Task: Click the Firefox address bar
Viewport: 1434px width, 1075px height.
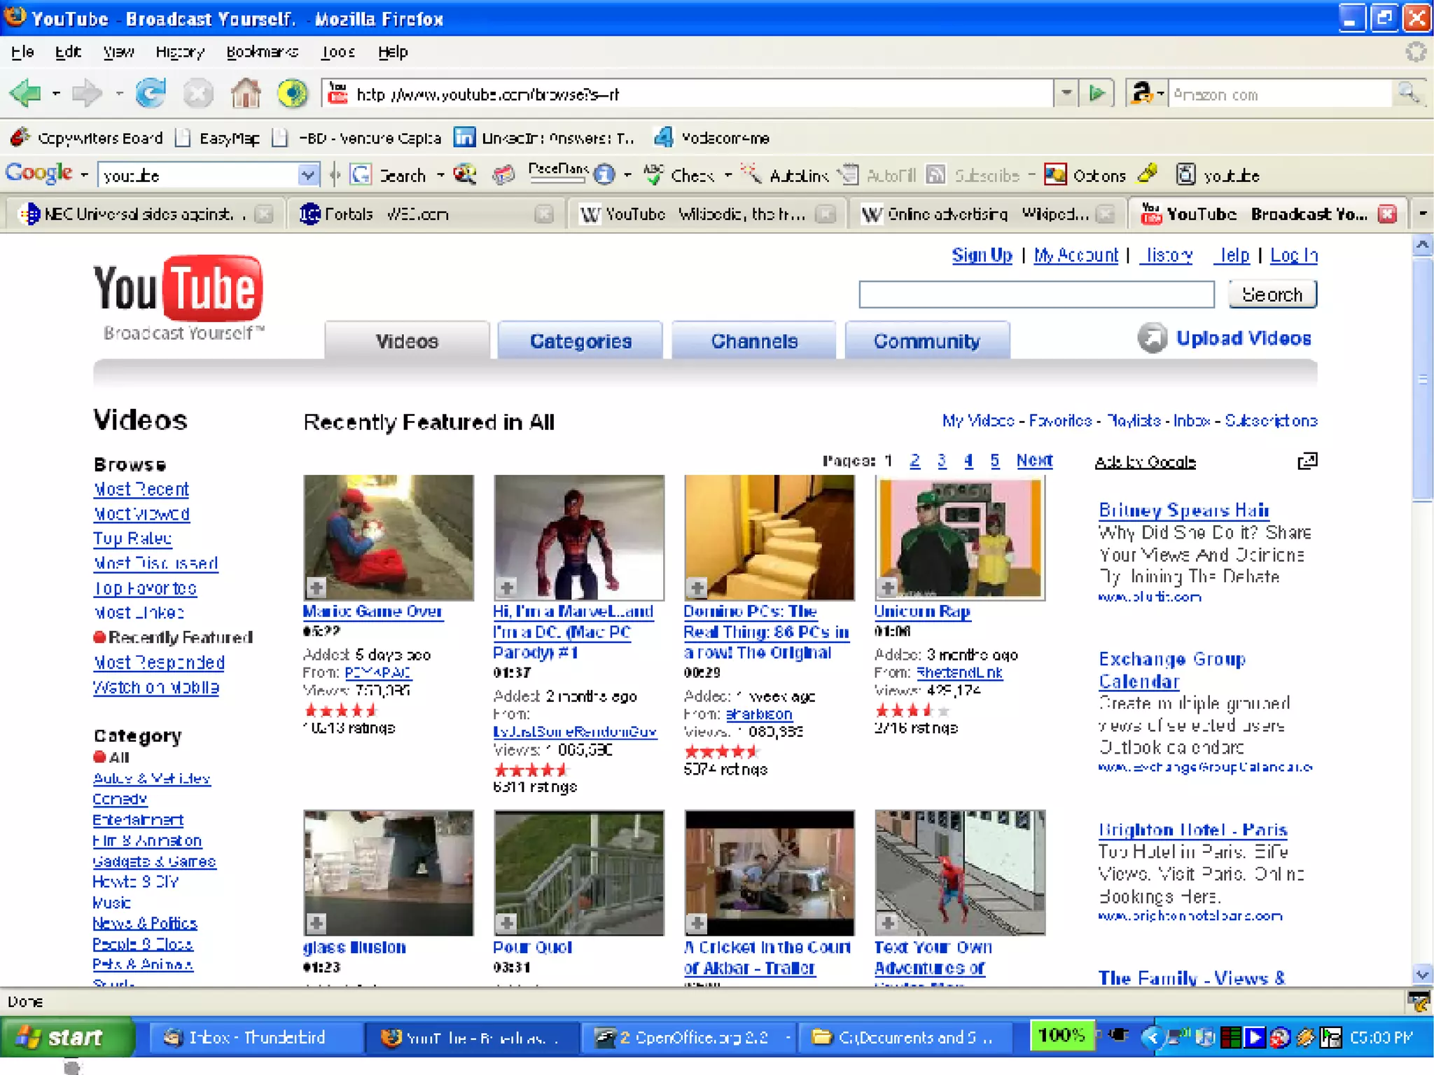Action: (x=686, y=93)
